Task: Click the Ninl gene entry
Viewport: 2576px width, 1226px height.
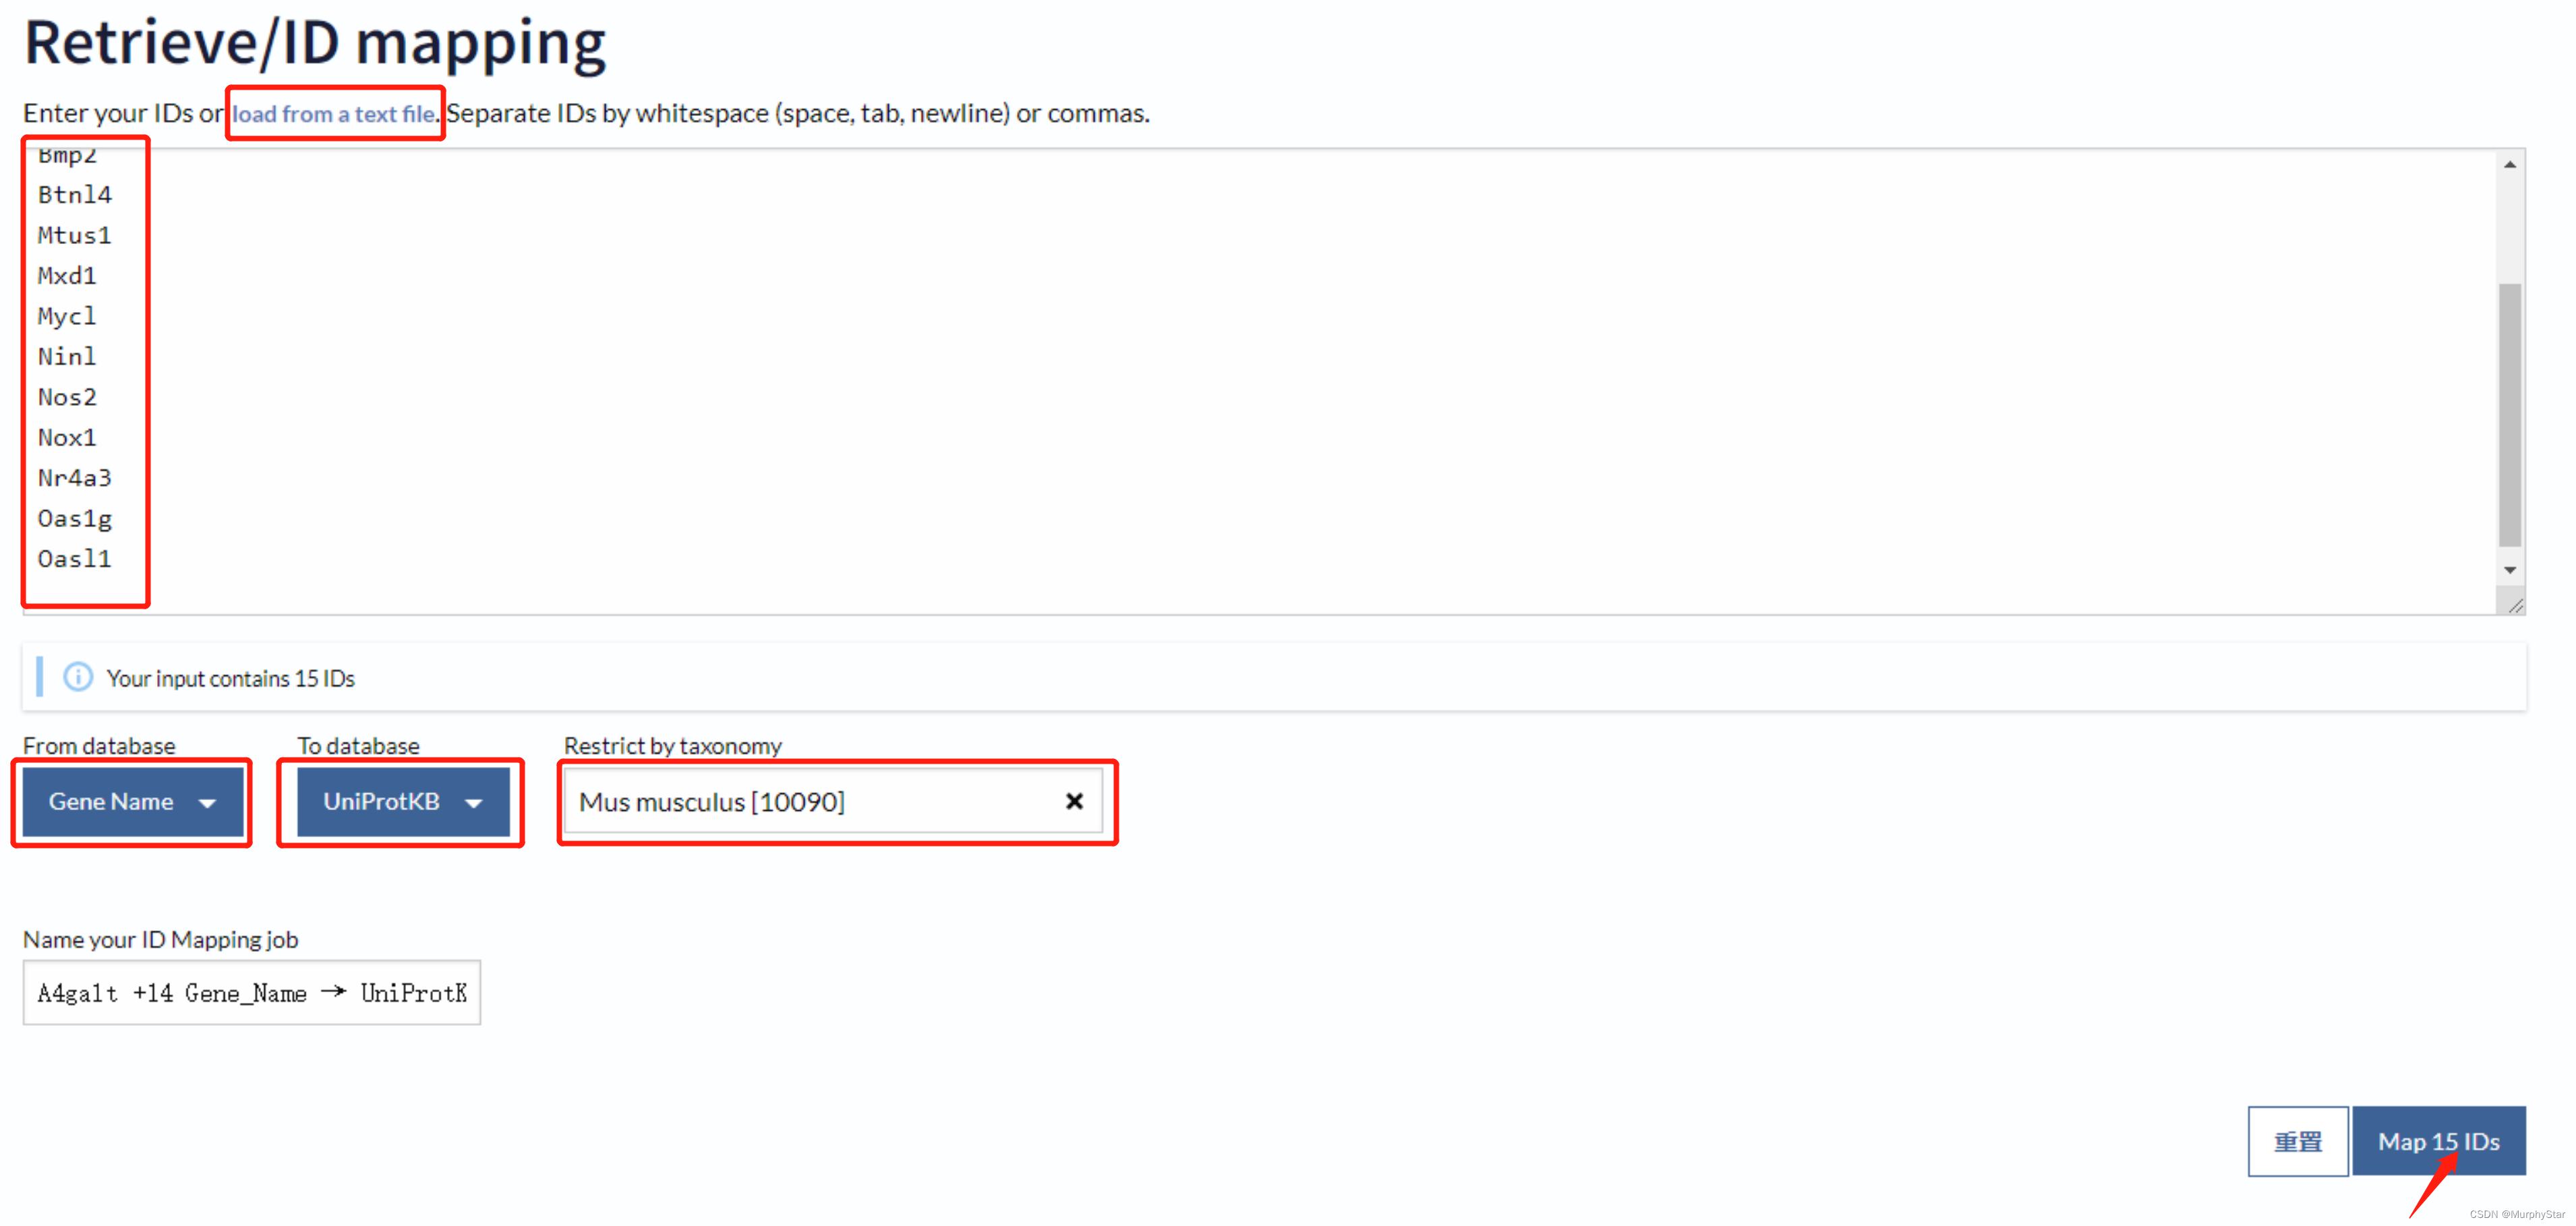Action: point(67,357)
